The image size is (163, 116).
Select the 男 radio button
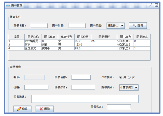(121, 77)
